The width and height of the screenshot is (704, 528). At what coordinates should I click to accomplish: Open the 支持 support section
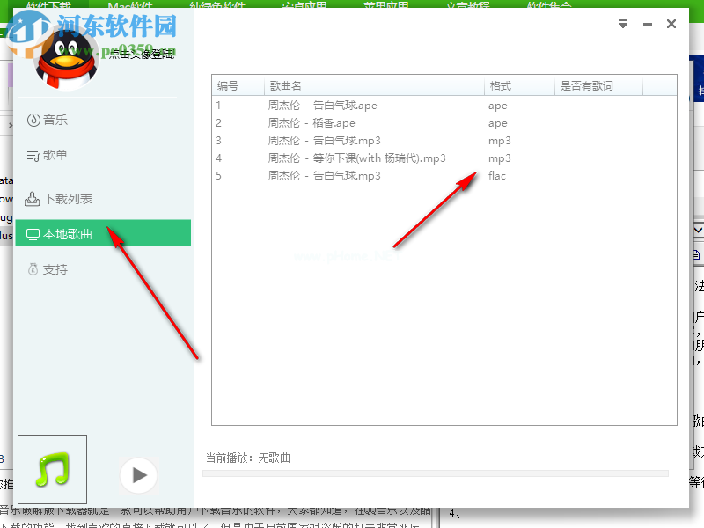coord(49,268)
